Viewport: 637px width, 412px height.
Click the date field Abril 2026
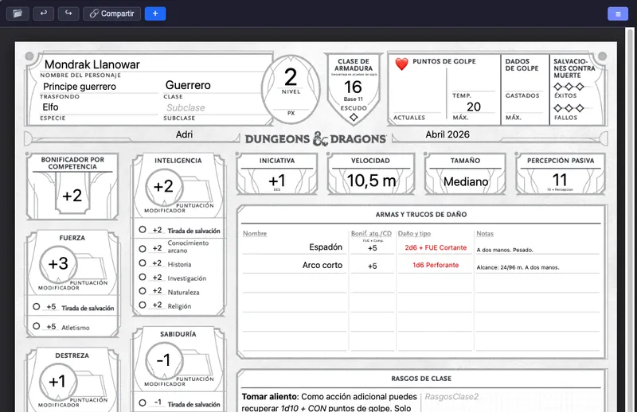(447, 134)
